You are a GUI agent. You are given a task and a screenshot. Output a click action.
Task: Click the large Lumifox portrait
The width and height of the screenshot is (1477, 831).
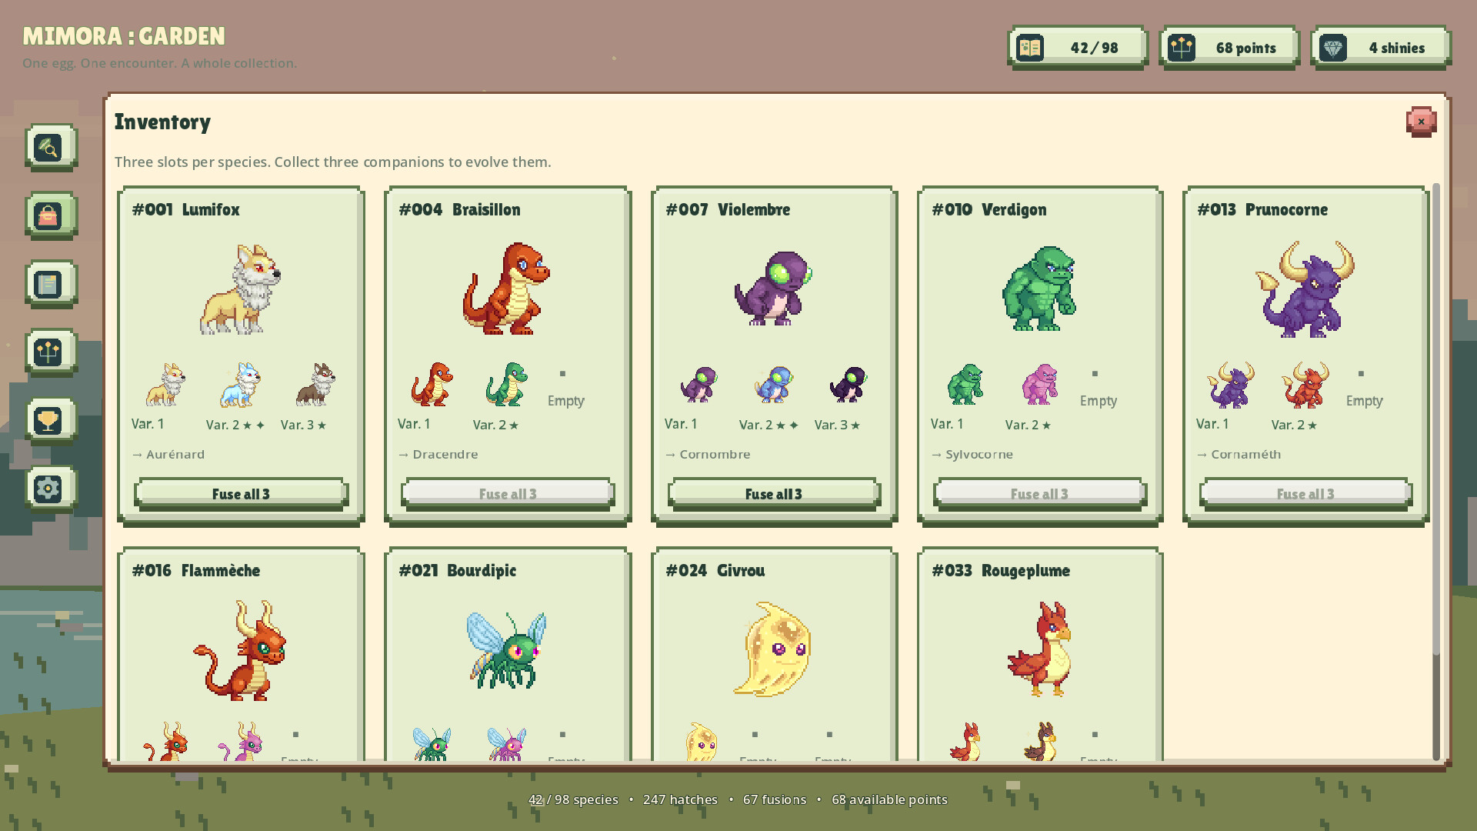[x=241, y=289]
